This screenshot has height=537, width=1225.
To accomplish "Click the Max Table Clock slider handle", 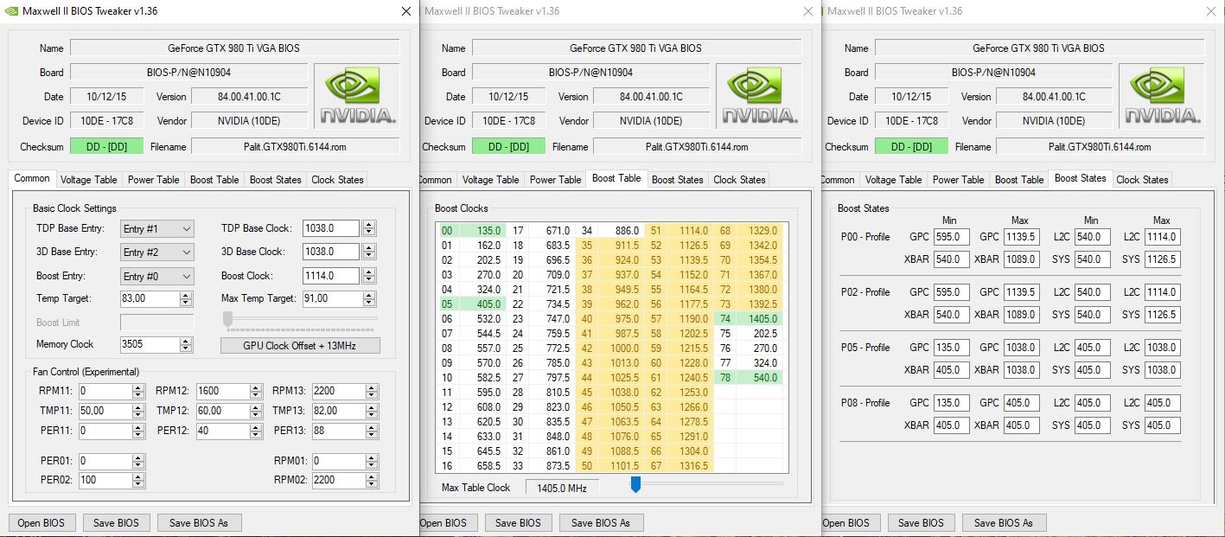I will click(x=635, y=484).
